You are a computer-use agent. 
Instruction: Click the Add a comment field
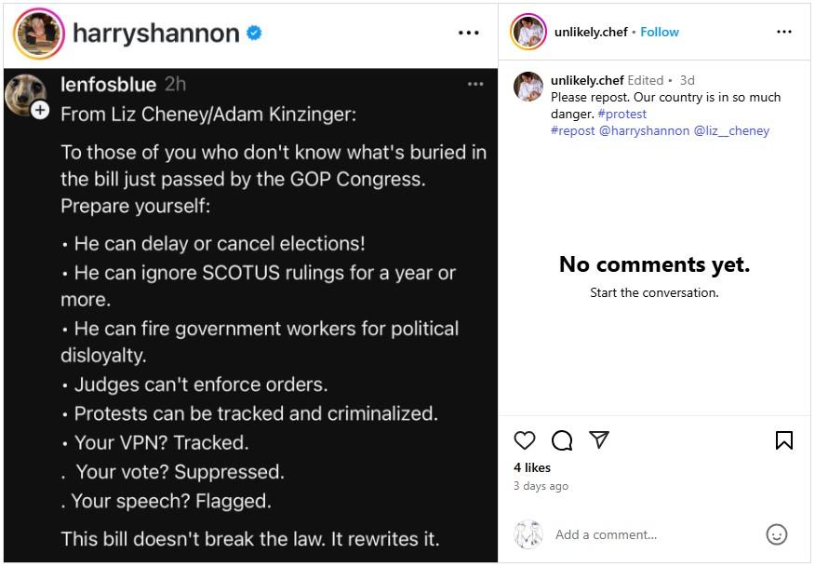point(651,534)
